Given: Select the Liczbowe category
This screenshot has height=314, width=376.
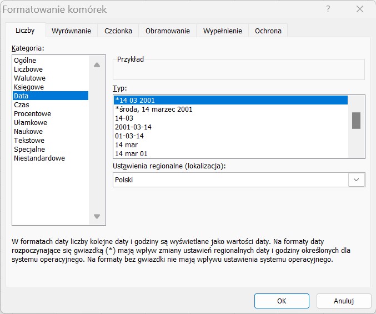Looking at the screenshot, I should [51, 69].
